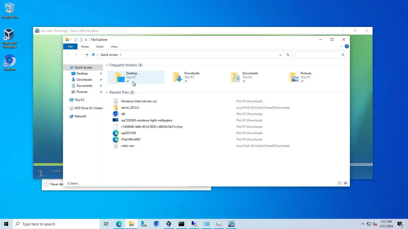Screen dimensions: 408x229
Task: Click the chevron before Quick access in address bar
Action: coord(97,55)
